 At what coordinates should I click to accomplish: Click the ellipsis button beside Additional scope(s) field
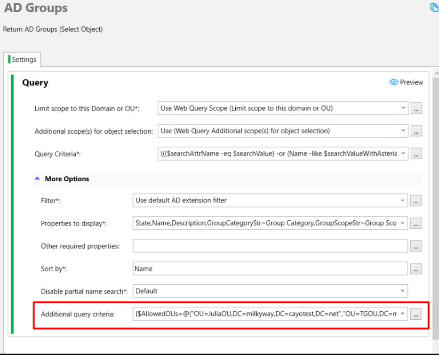[416, 131]
